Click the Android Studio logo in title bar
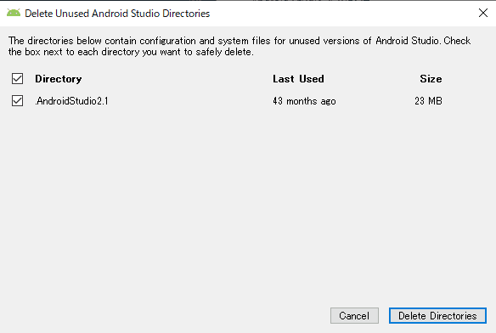Image resolution: width=496 pixels, height=333 pixels. [x=14, y=13]
